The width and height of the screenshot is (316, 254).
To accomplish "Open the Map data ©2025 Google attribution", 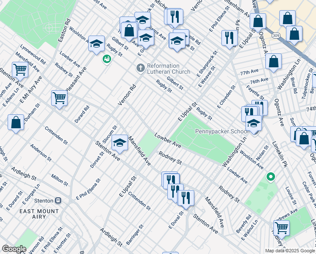I will click(290, 251).
